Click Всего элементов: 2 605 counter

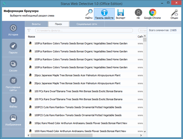pos(163,30)
